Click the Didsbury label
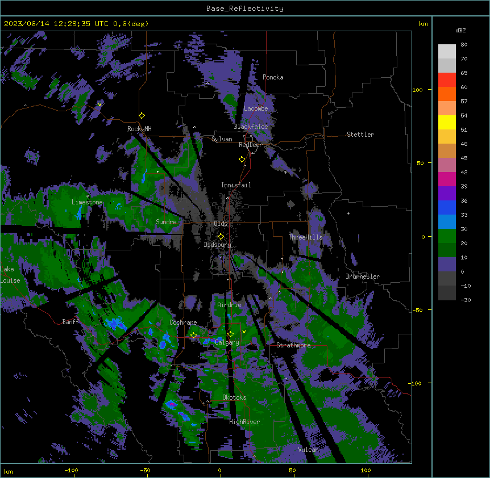Image resolution: width=490 pixels, height=478 pixels. coord(218,245)
